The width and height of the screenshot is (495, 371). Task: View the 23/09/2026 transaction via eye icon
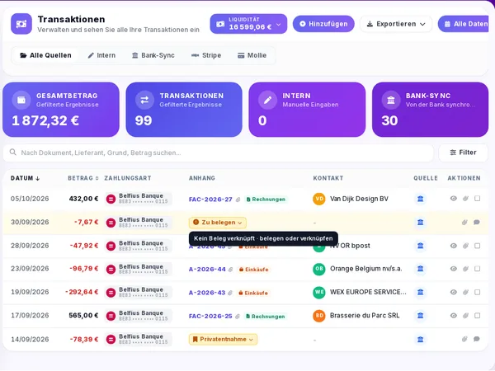coord(454,269)
